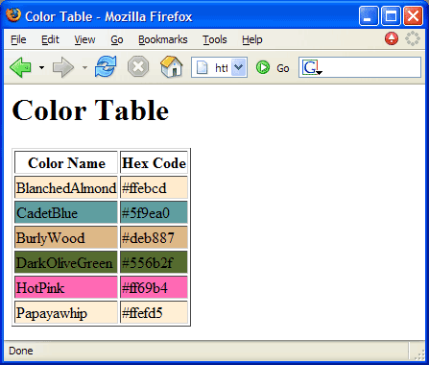Click the Hex Code column header
Viewport: 429px width, 365px height.
pyautogui.click(x=154, y=162)
